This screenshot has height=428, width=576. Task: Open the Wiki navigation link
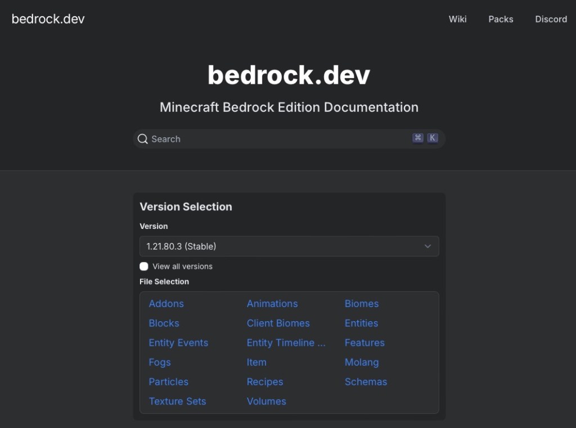(x=457, y=19)
